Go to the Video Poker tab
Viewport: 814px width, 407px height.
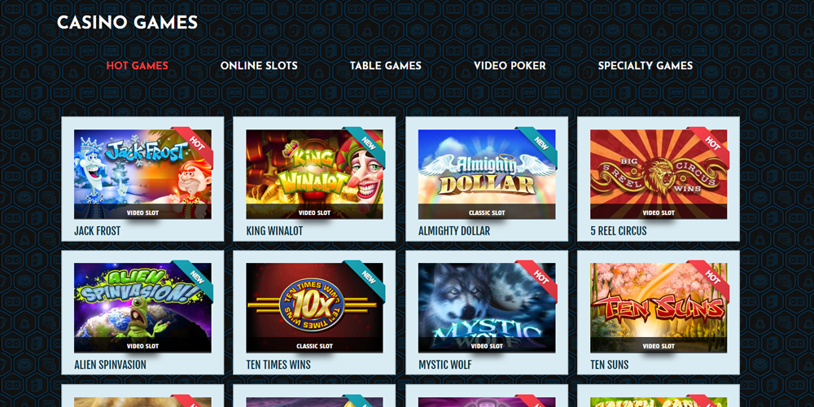[510, 66]
